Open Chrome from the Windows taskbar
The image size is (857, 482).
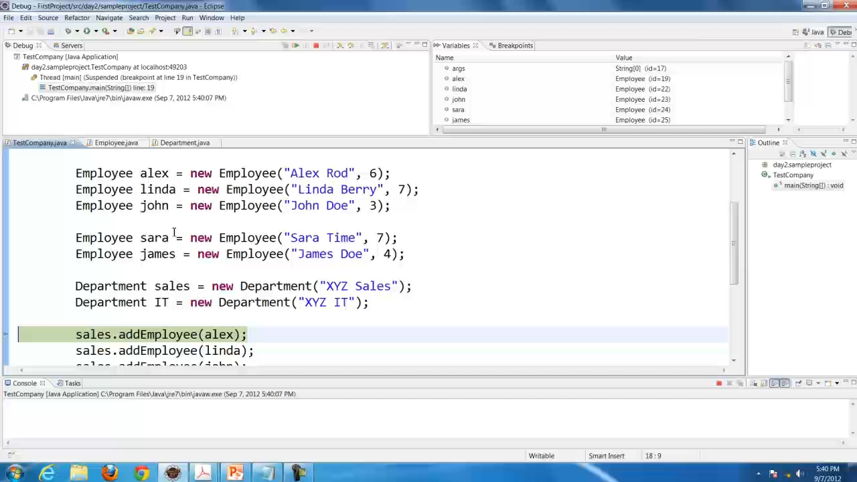click(141, 473)
